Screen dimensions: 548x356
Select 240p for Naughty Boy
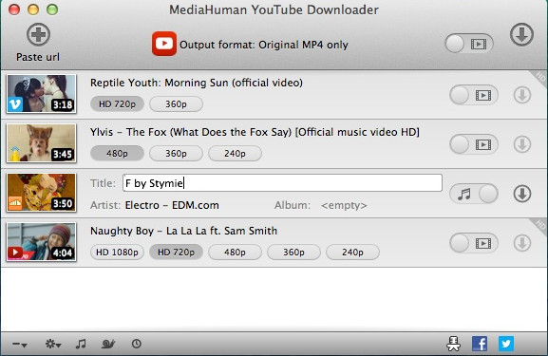352,253
